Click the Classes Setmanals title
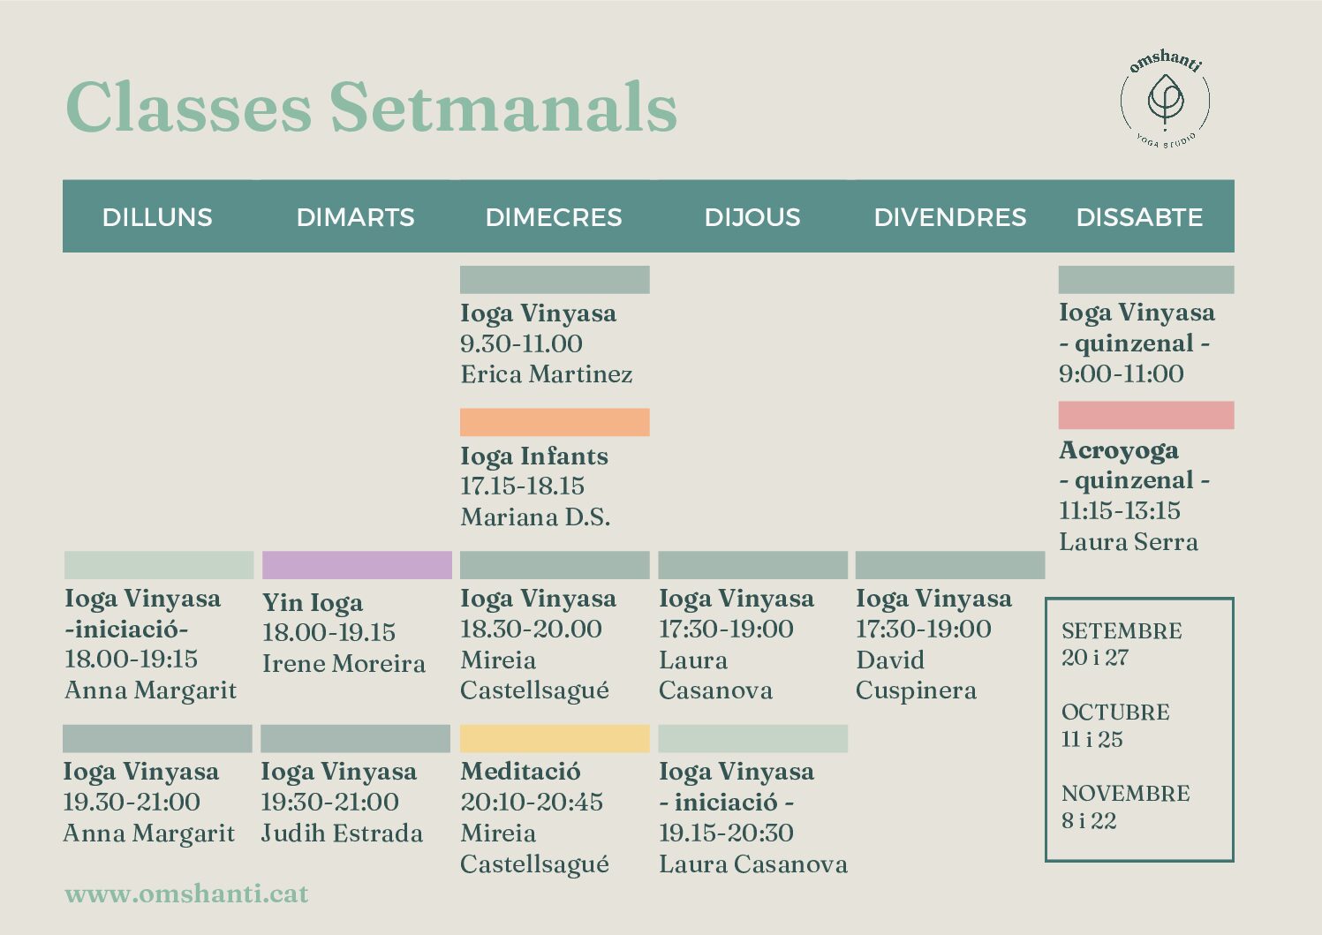Screen dimensions: 1322x935 tap(371, 108)
